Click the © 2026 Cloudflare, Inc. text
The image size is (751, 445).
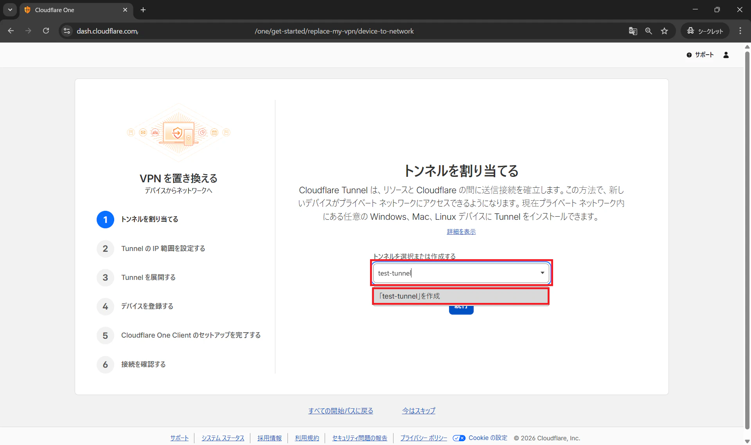(547, 438)
